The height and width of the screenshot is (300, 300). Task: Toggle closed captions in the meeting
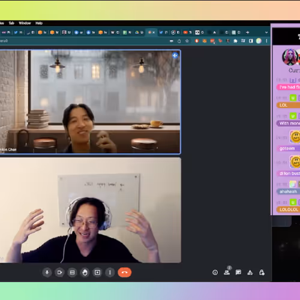(x=72, y=272)
